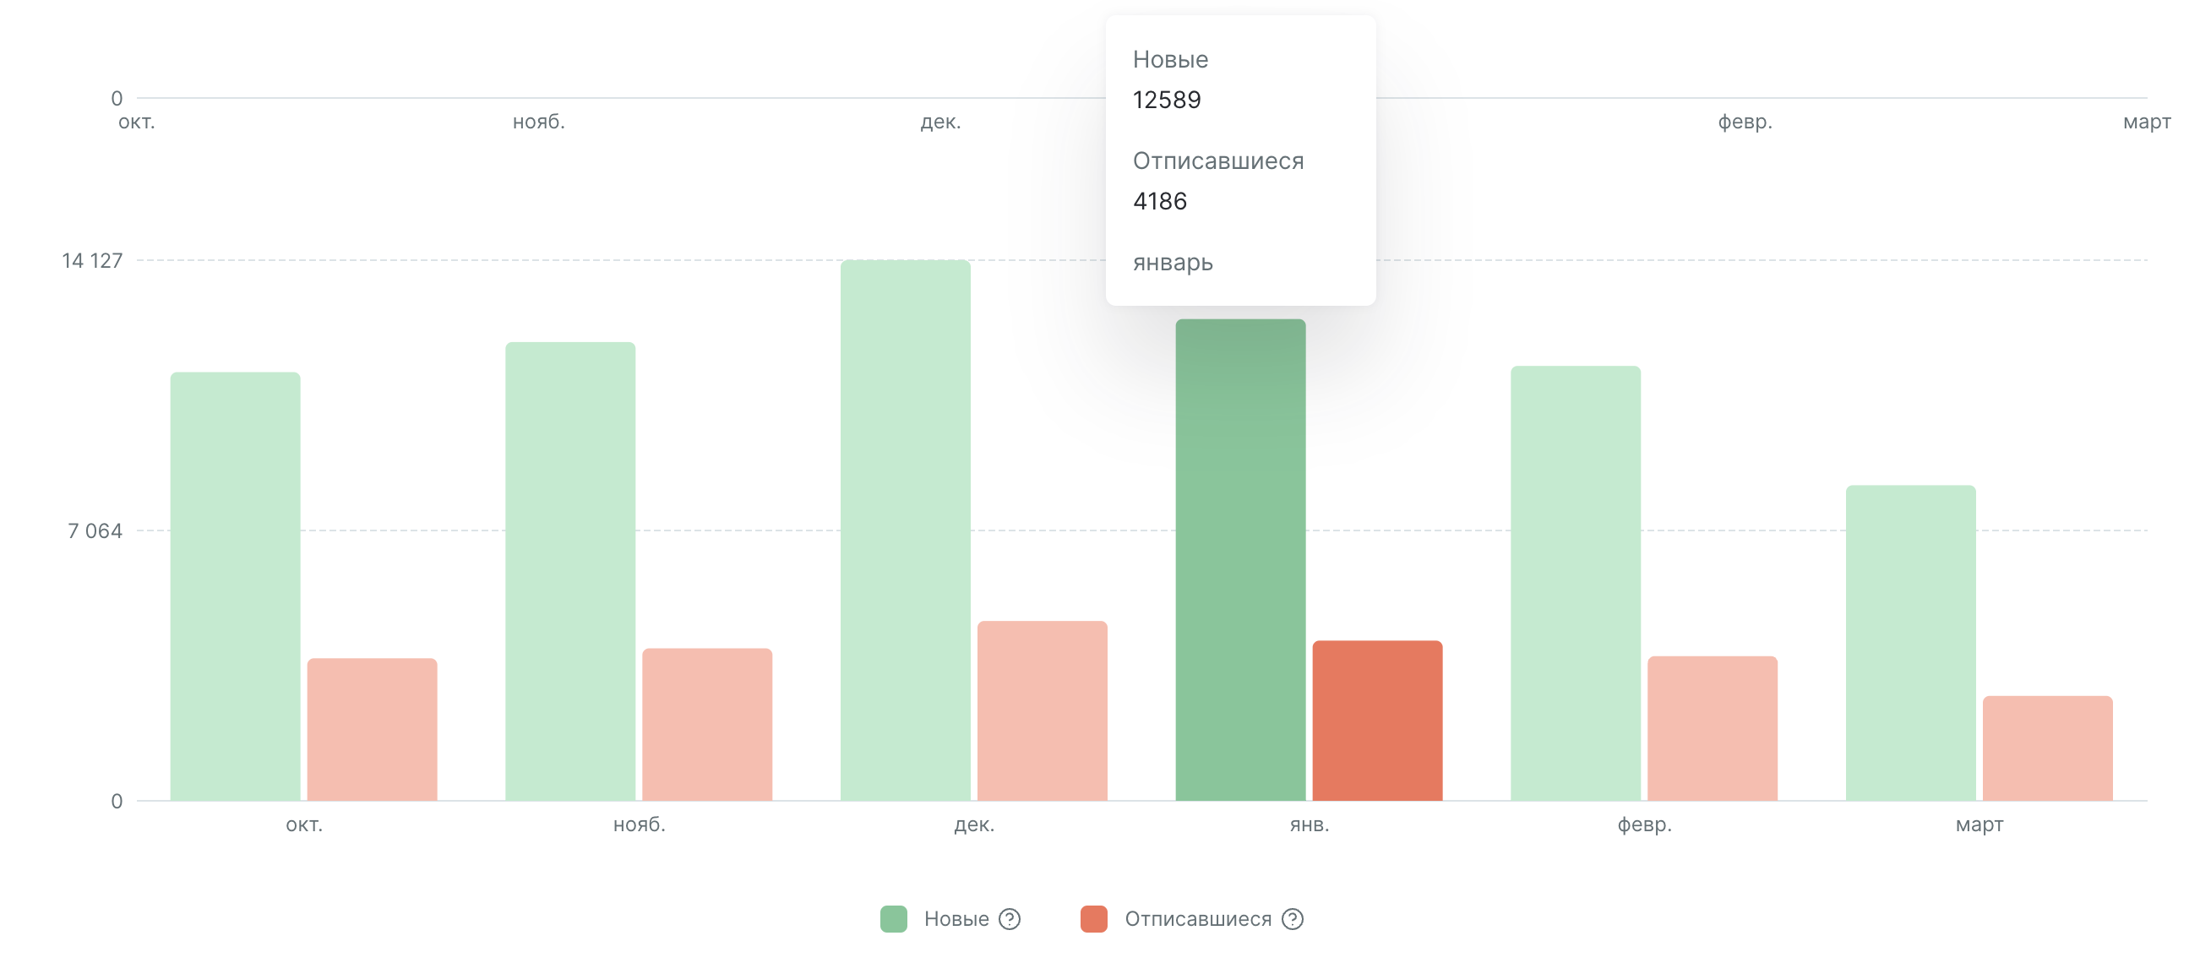The height and width of the screenshot is (963, 2200).
Task: Click the Новые legend label
Action: [956, 918]
